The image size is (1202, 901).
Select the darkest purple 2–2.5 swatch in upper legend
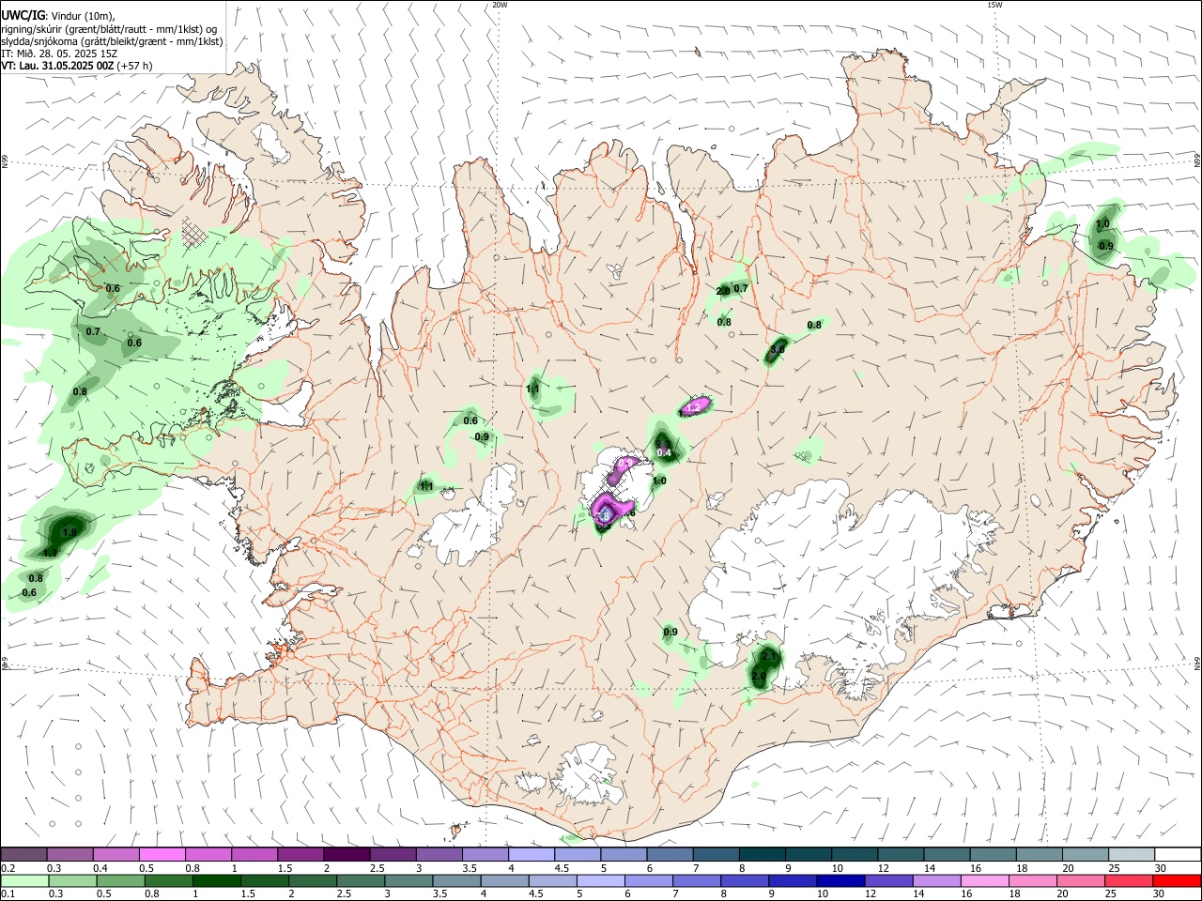347,855
